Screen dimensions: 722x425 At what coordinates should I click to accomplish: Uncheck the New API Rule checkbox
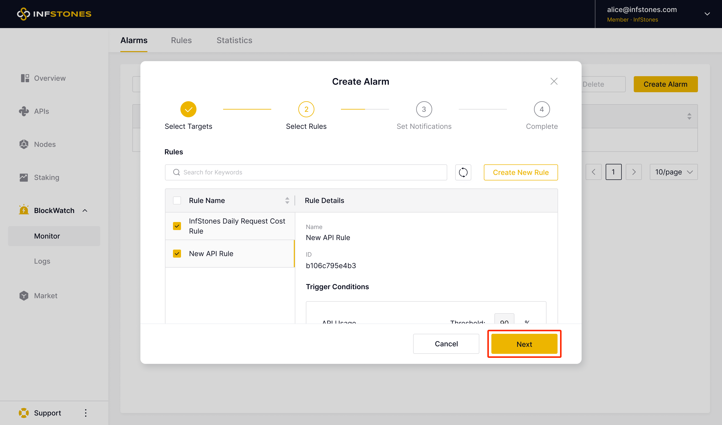coord(177,253)
